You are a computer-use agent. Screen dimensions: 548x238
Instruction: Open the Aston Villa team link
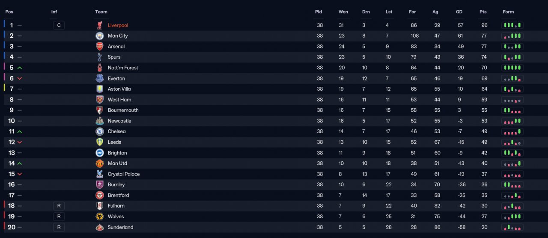pos(119,89)
